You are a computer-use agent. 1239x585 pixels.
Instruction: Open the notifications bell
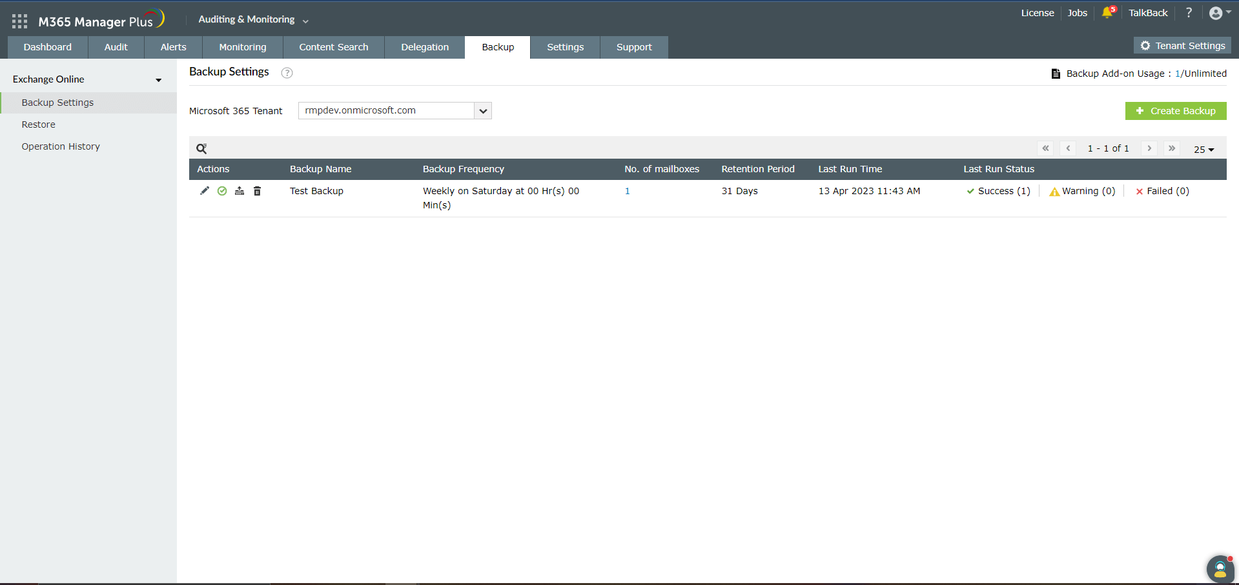coord(1108,13)
